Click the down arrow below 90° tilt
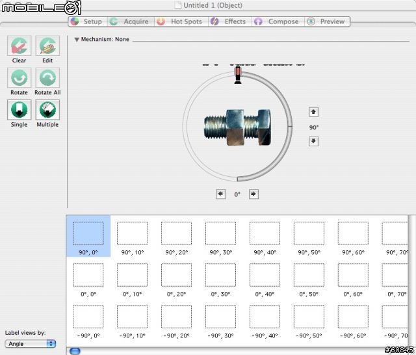The width and height of the screenshot is (416, 355). click(313, 141)
